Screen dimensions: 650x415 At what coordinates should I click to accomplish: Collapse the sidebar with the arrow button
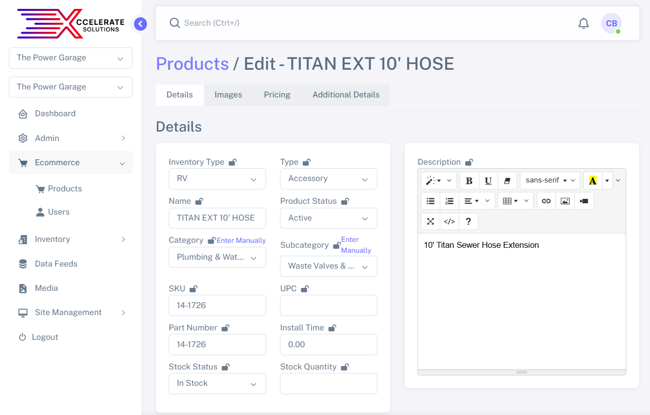pyautogui.click(x=140, y=24)
